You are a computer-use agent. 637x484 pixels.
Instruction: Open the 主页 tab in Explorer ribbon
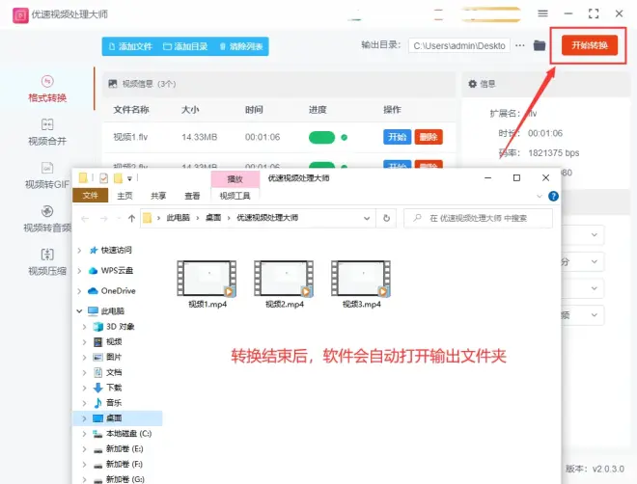click(125, 196)
